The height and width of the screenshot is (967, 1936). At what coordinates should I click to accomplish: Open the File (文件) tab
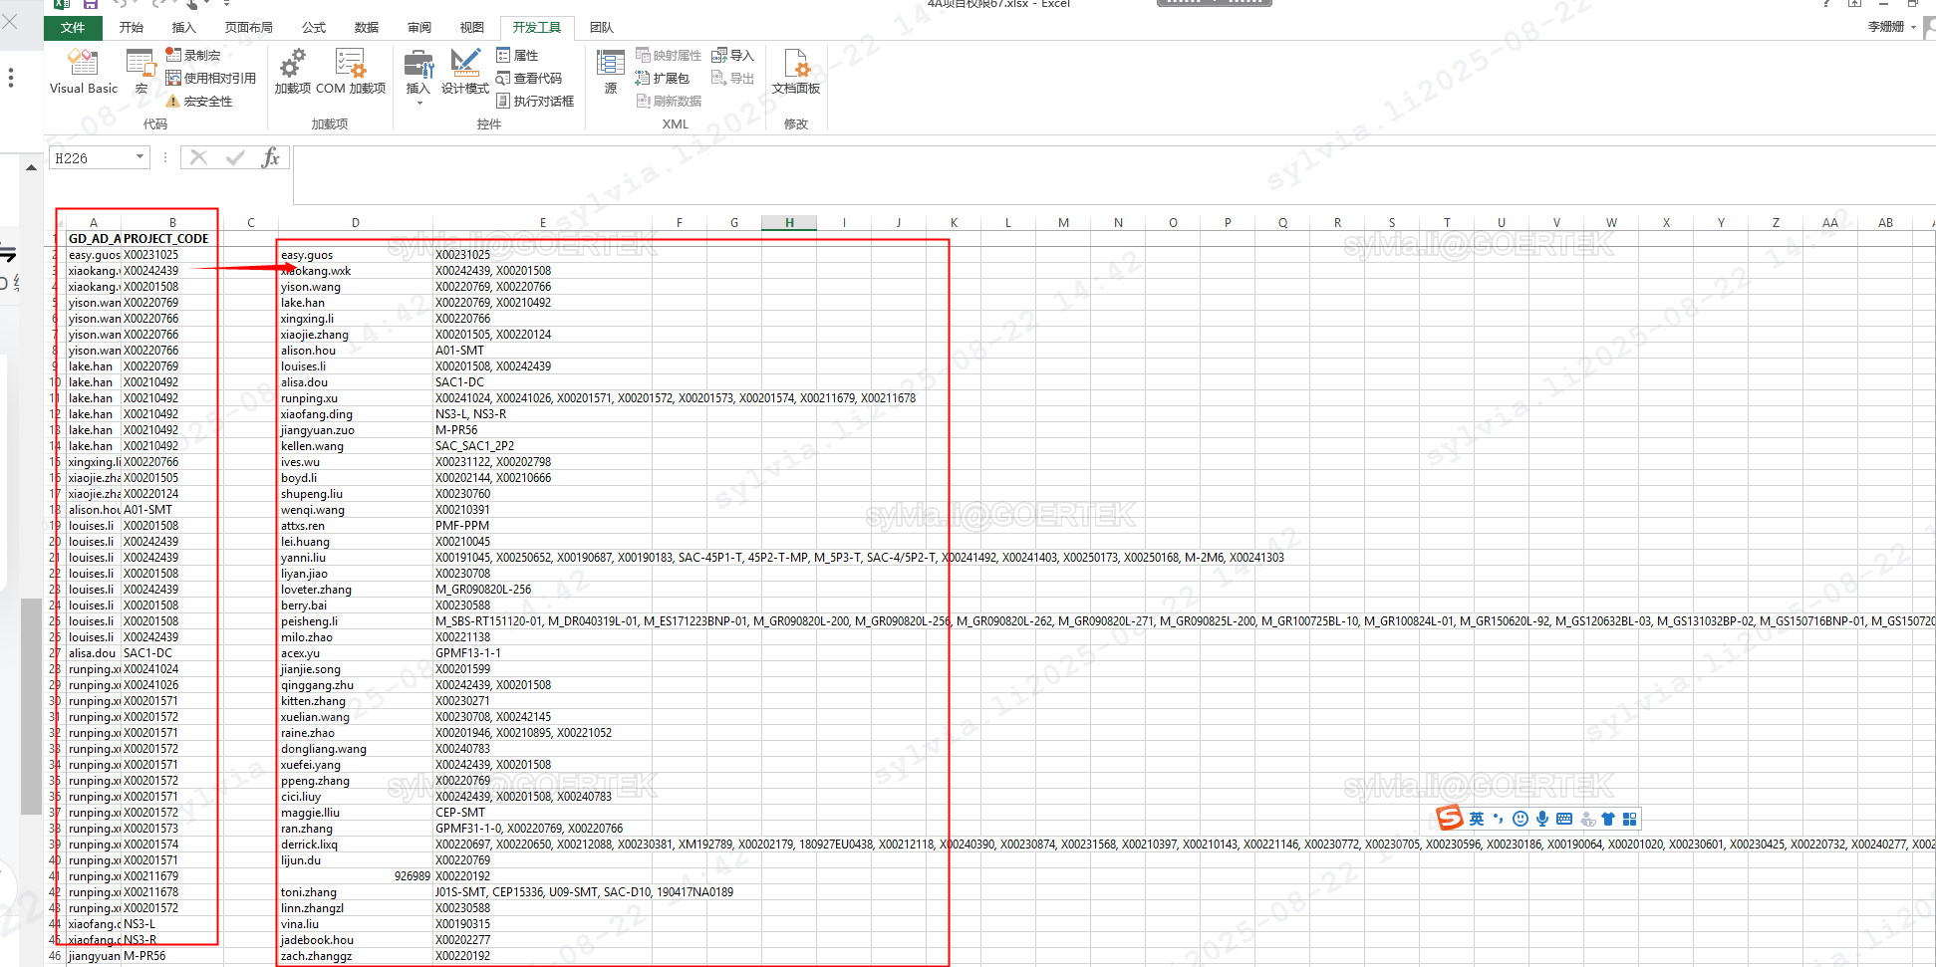pyautogui.click(x=73, y=27)
